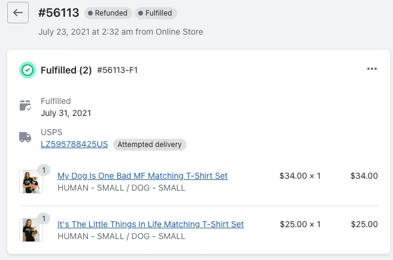This screenshot has height=260, width=393.
Task: Open It's The Little Things In Life product link
Action: pos(150,224)
